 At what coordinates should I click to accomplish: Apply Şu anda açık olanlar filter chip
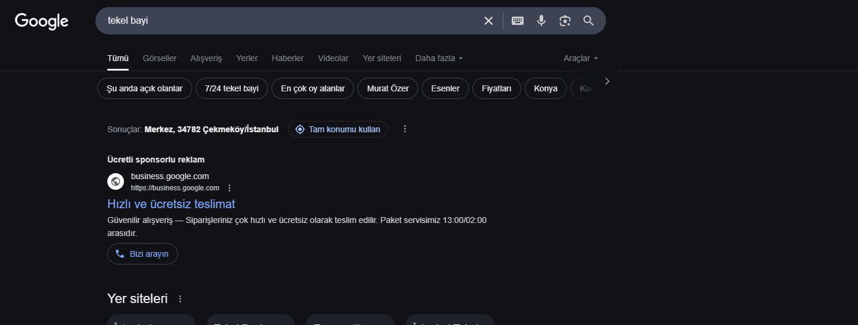click(145, 88)
